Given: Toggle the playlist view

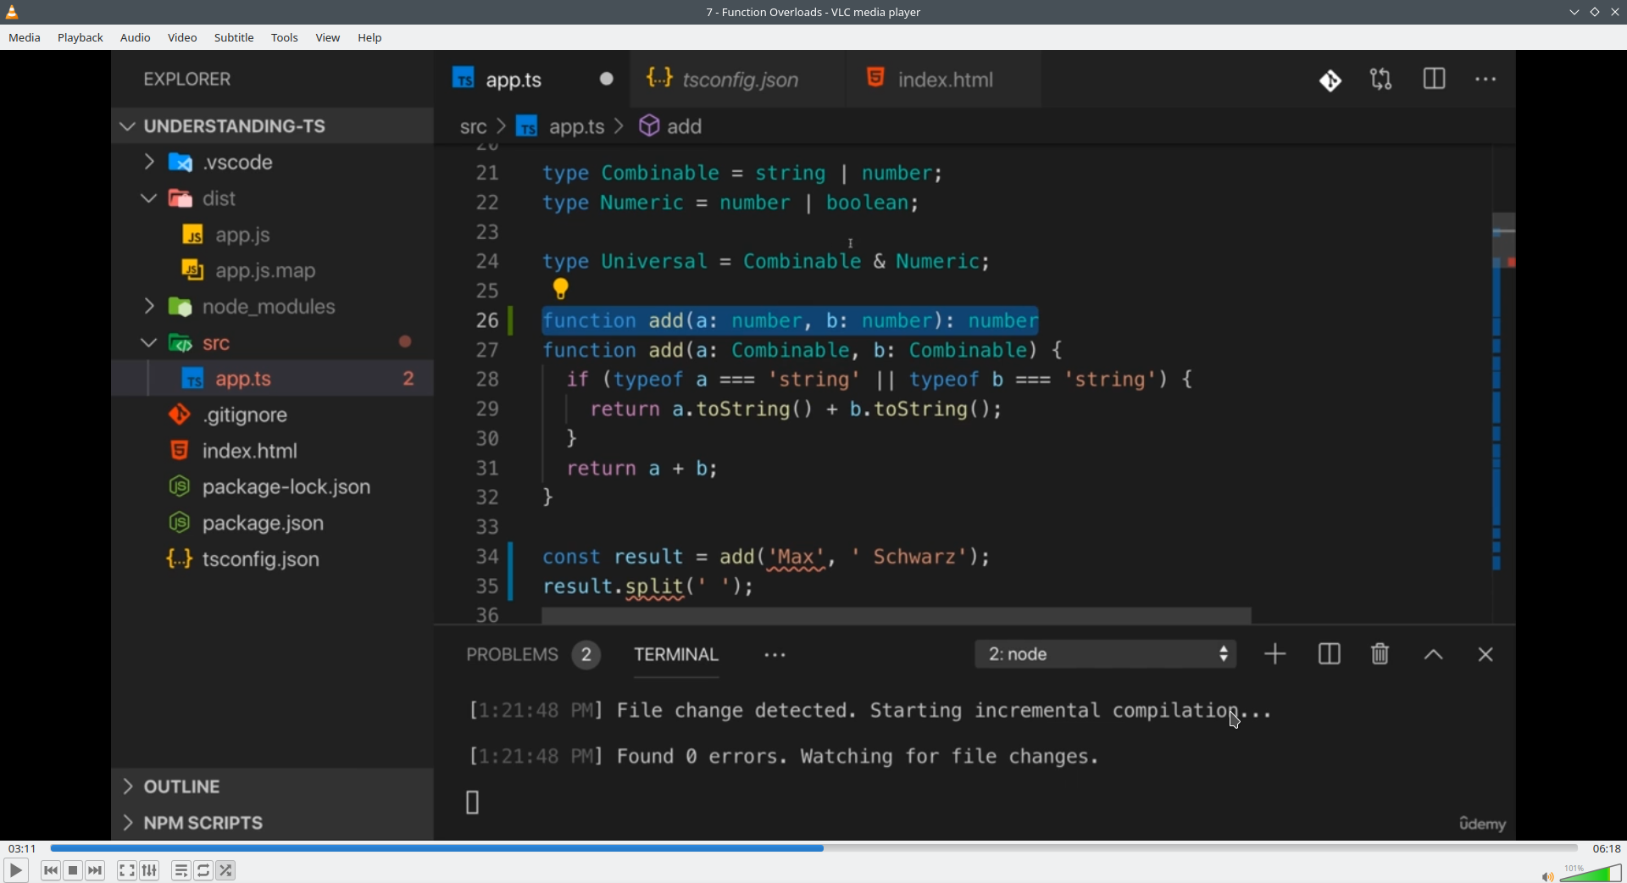Looking at the screenshot, I should (x=180, y=870).
